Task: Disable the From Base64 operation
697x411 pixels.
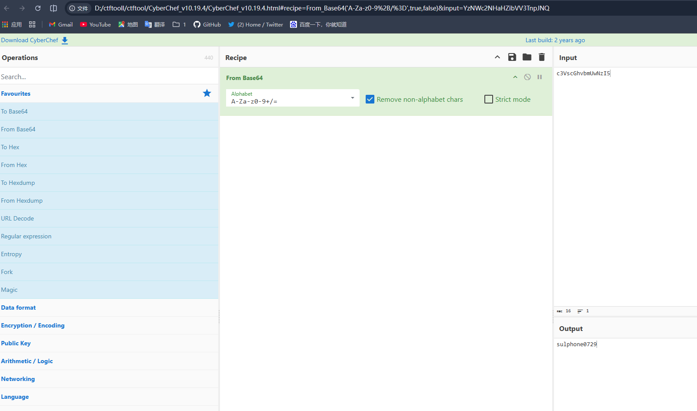Action: 527,77
